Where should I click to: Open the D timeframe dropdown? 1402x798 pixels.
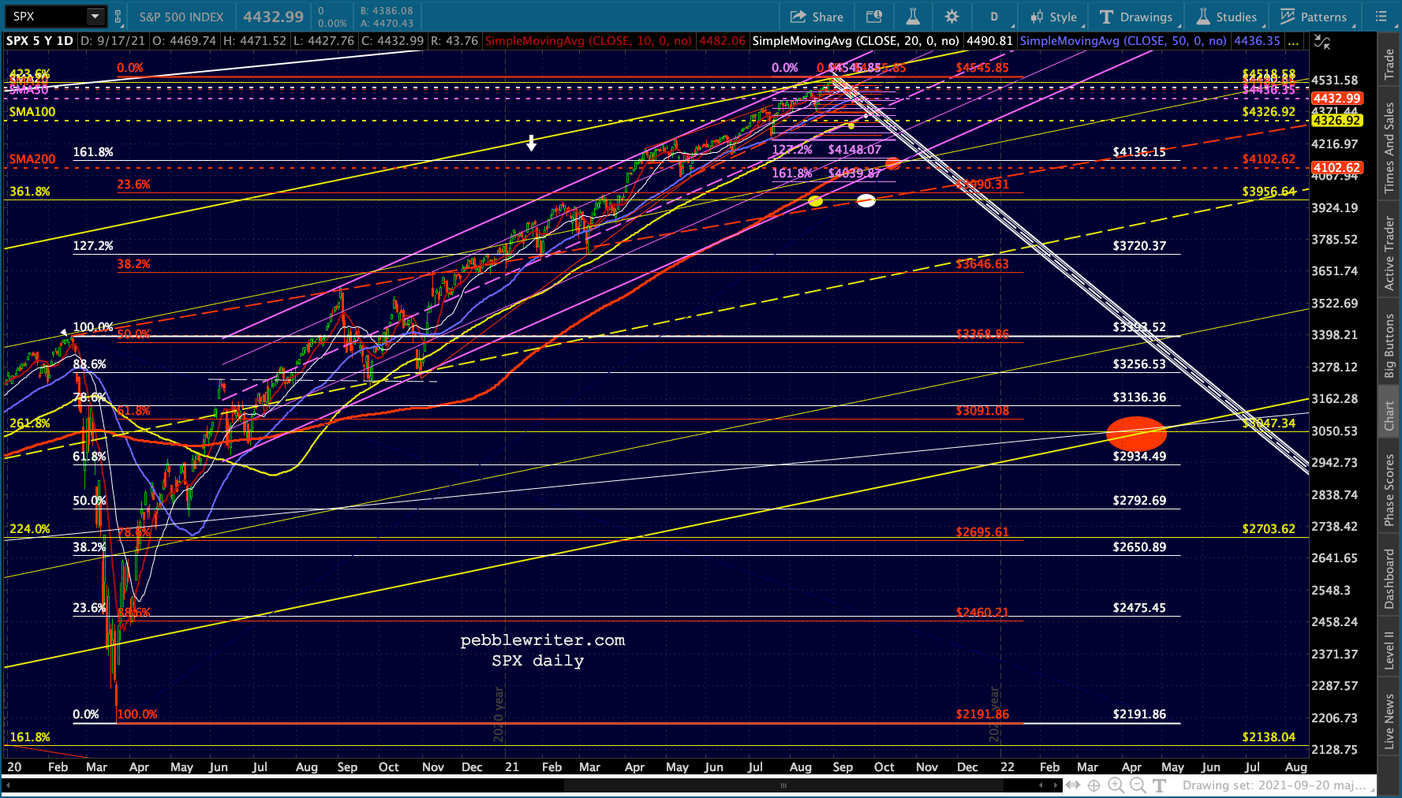pyautogui.click(x=994, y=17)
